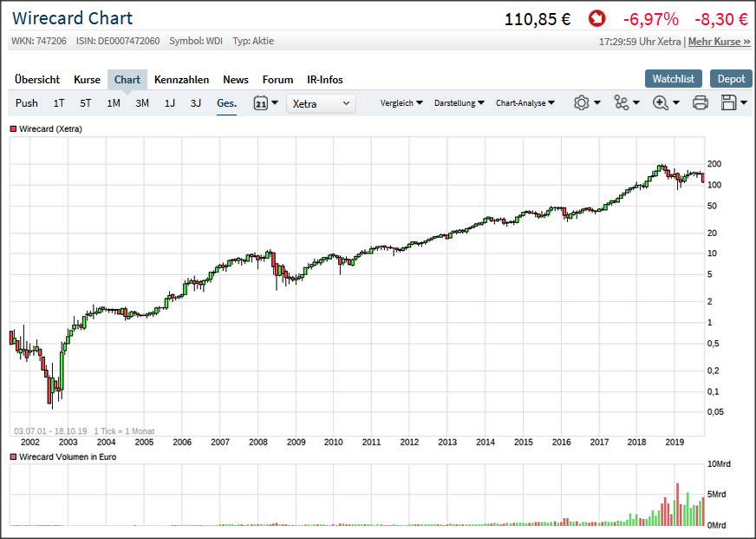
Task: Click the red Wirecard (Xetra) legend square
Action: point(14,129)
